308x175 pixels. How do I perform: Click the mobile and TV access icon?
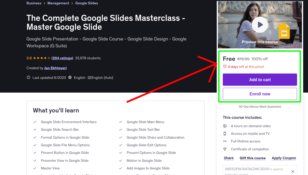tap(225, 134)
